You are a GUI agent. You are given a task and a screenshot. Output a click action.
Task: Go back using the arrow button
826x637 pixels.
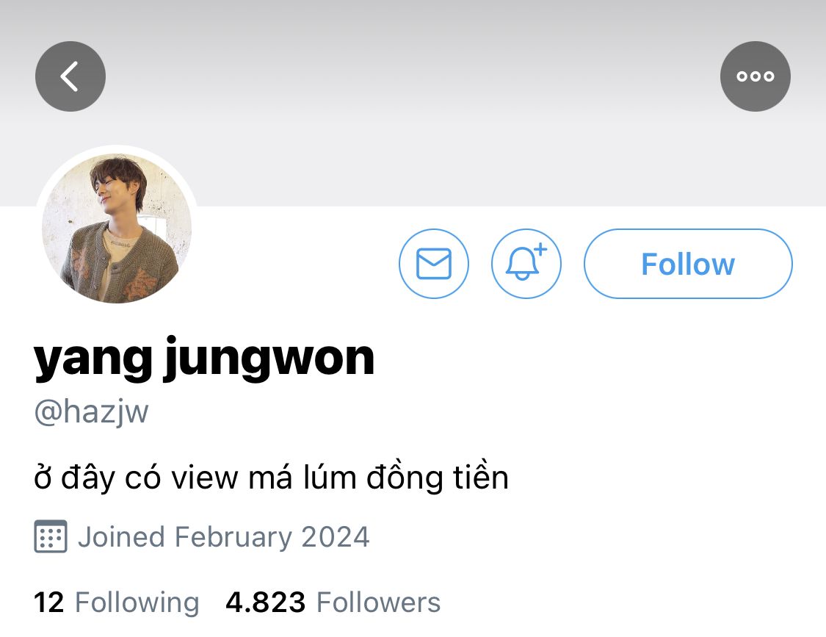coord(70,76)
